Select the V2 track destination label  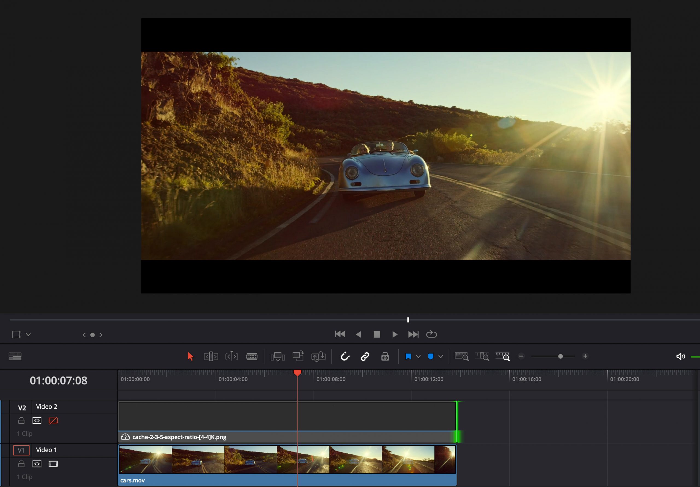22,408
